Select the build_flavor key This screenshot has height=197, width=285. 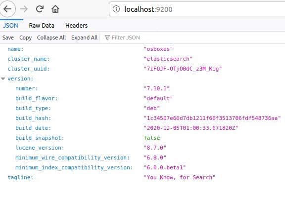click(37, 99)
